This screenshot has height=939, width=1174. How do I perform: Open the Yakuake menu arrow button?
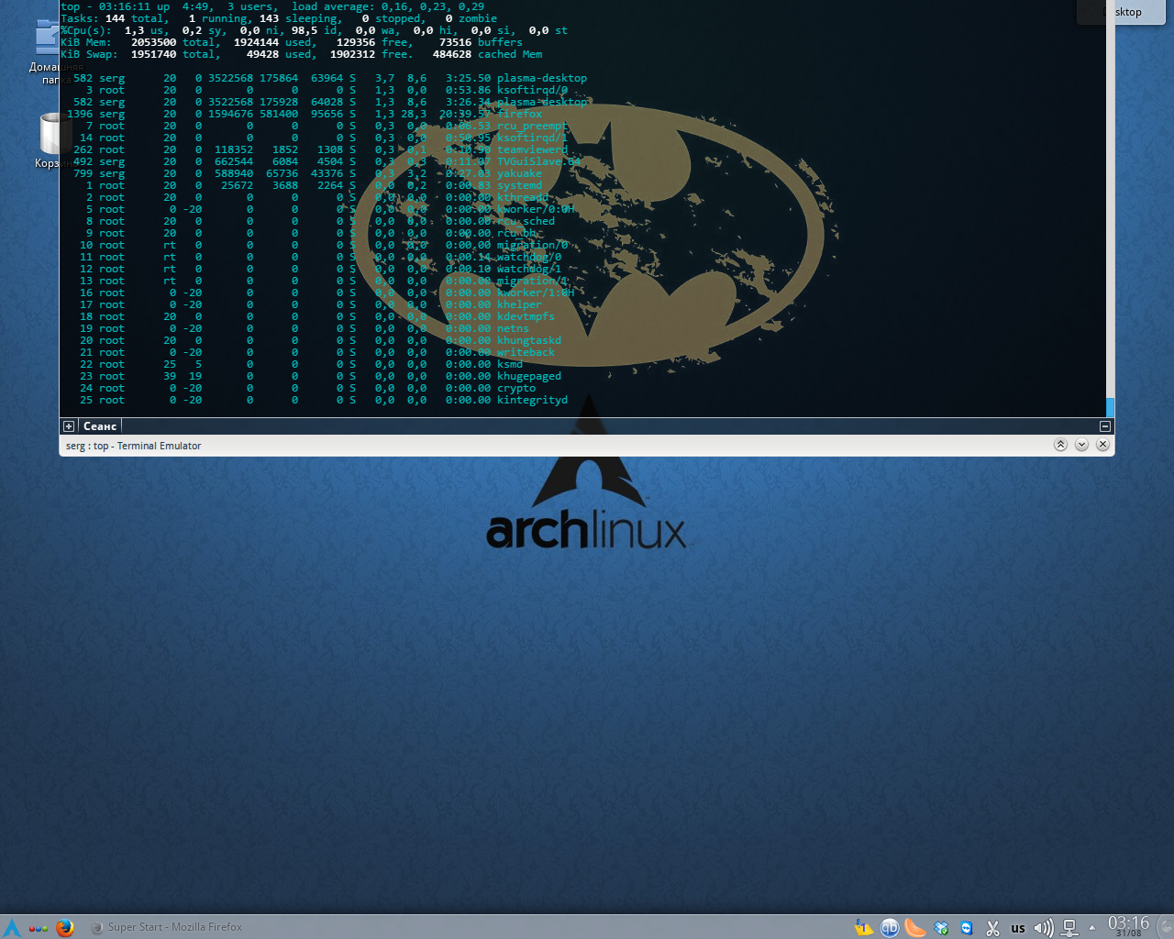[1081, 445]
